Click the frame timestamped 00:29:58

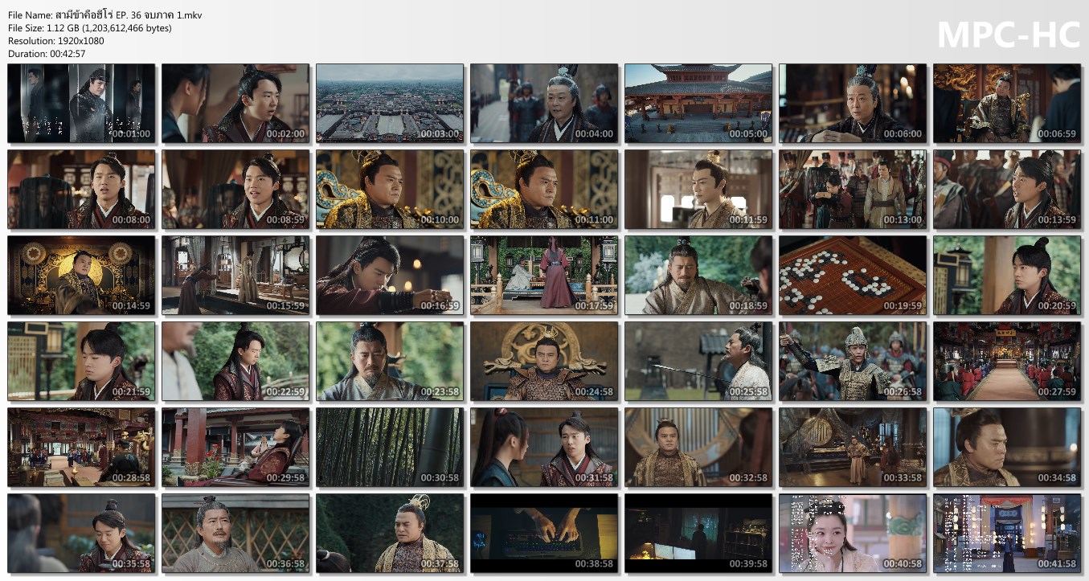[x=235, y=448]
